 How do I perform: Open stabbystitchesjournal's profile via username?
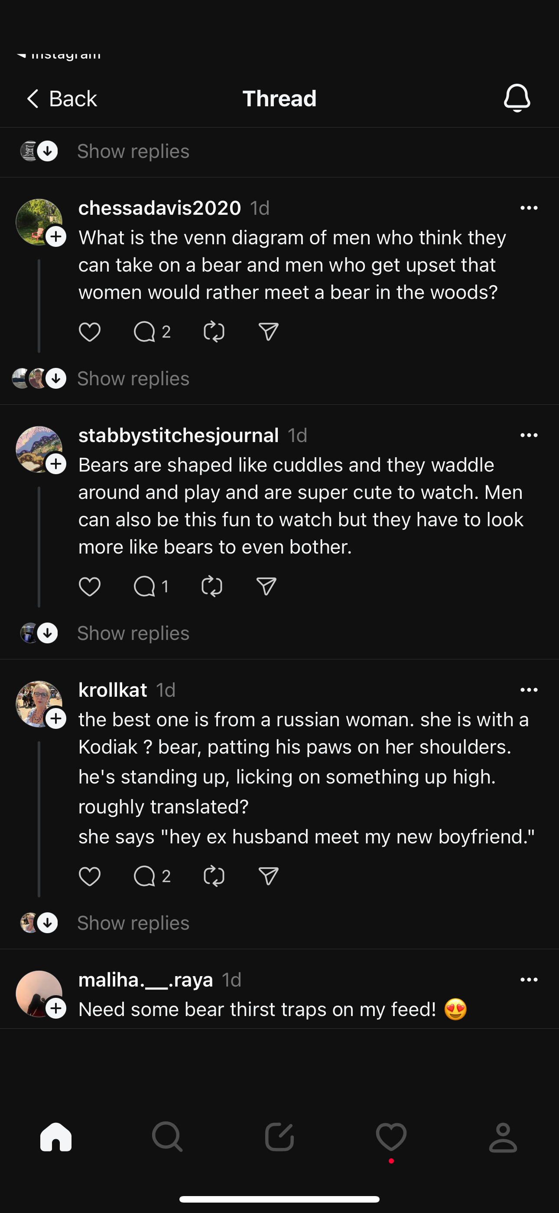click(179, 436)
